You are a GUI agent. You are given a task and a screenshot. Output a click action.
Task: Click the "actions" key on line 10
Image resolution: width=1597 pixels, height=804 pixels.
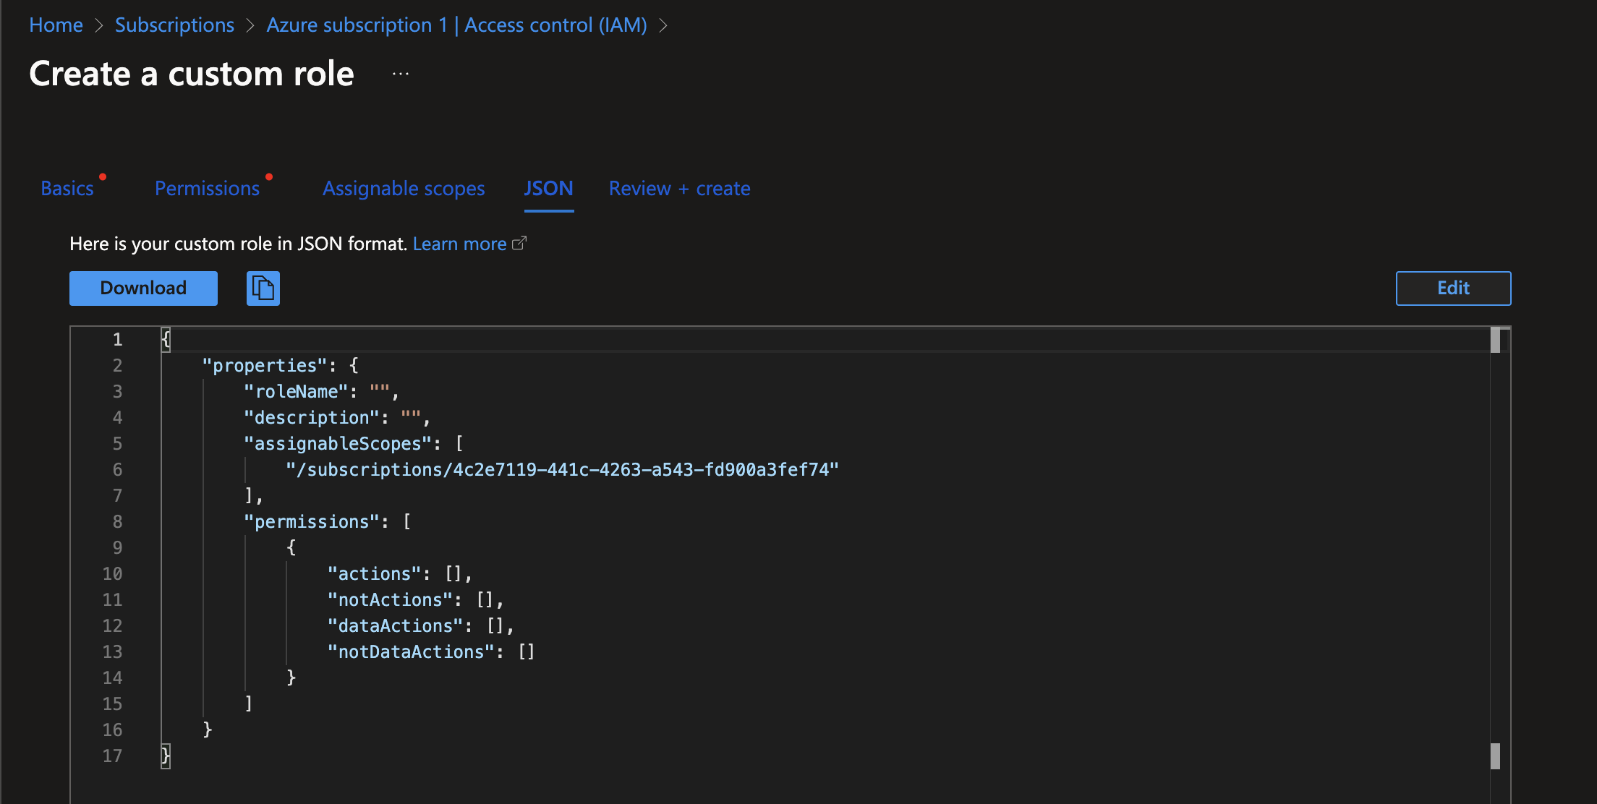[x=375, y=574]
